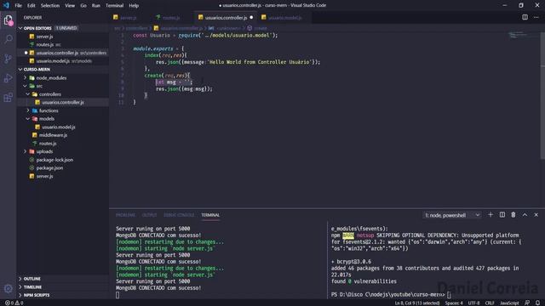Create a new terminal with plus icon

(x=490, y=215)
